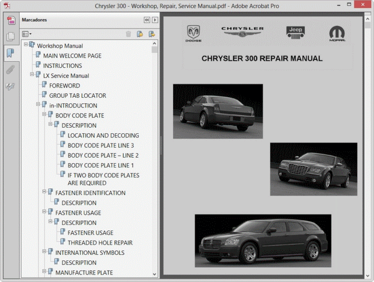The height and width of the screenshot is (282, 374).
Task: Open BODY CODE PLATE LINE 3 bookmark
Action: (x=101, y=145)
